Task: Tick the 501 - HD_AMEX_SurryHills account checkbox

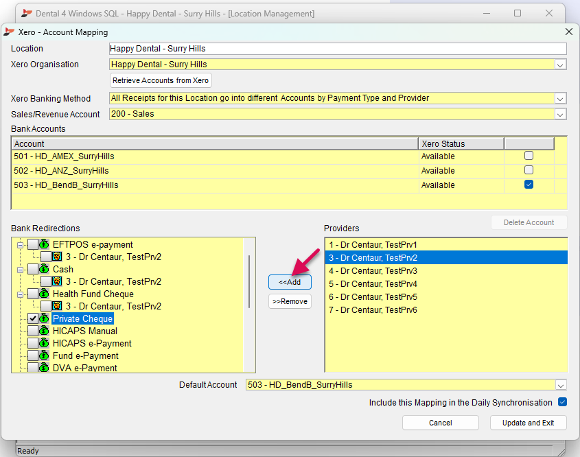Action: (x=529, y=156)
